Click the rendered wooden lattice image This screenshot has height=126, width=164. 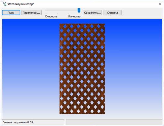(82, 69)
